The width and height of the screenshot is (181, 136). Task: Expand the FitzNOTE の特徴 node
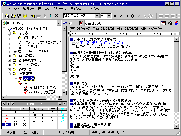(x=15, y=51)
